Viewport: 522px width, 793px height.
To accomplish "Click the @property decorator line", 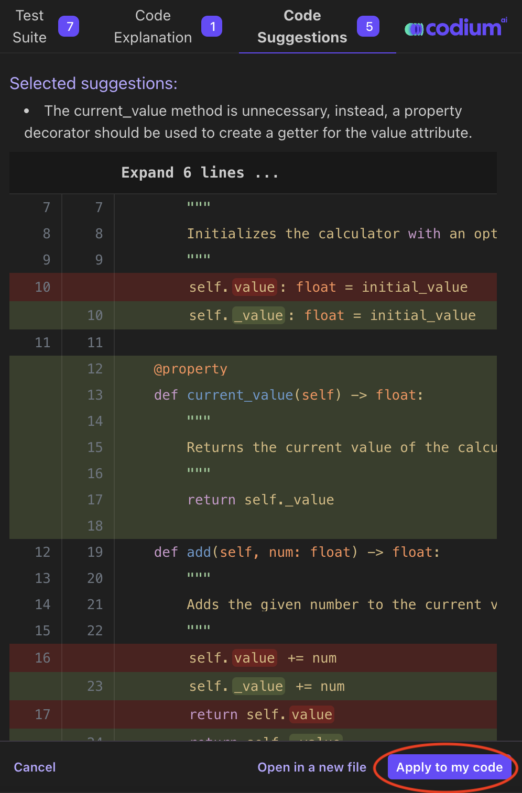I will [x=190, y=369].
